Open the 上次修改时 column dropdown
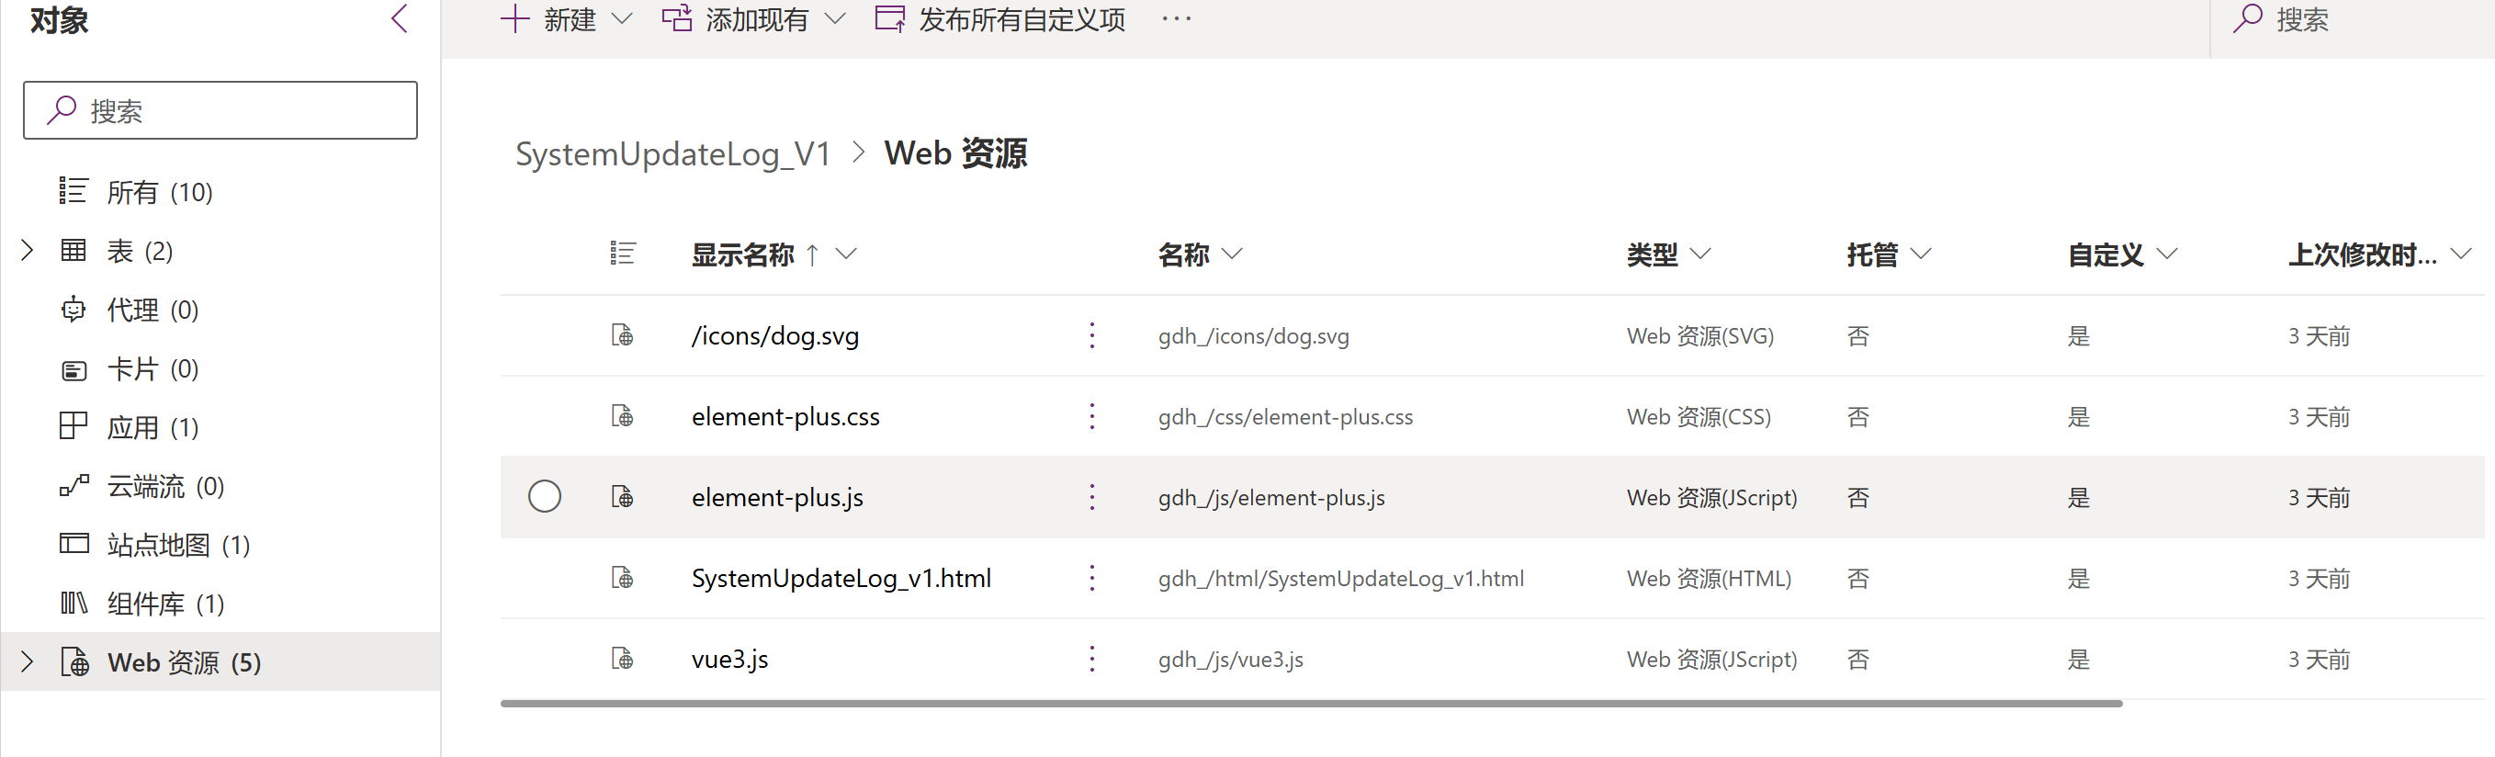2495x757 pixels. pyautogui.click(x=2460, y=254)
